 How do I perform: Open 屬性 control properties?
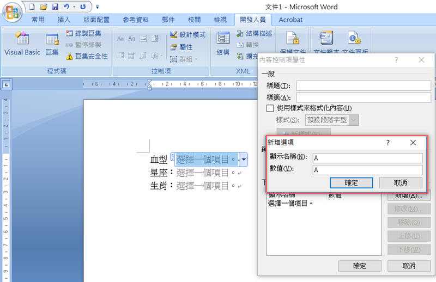tap(181, 47)
